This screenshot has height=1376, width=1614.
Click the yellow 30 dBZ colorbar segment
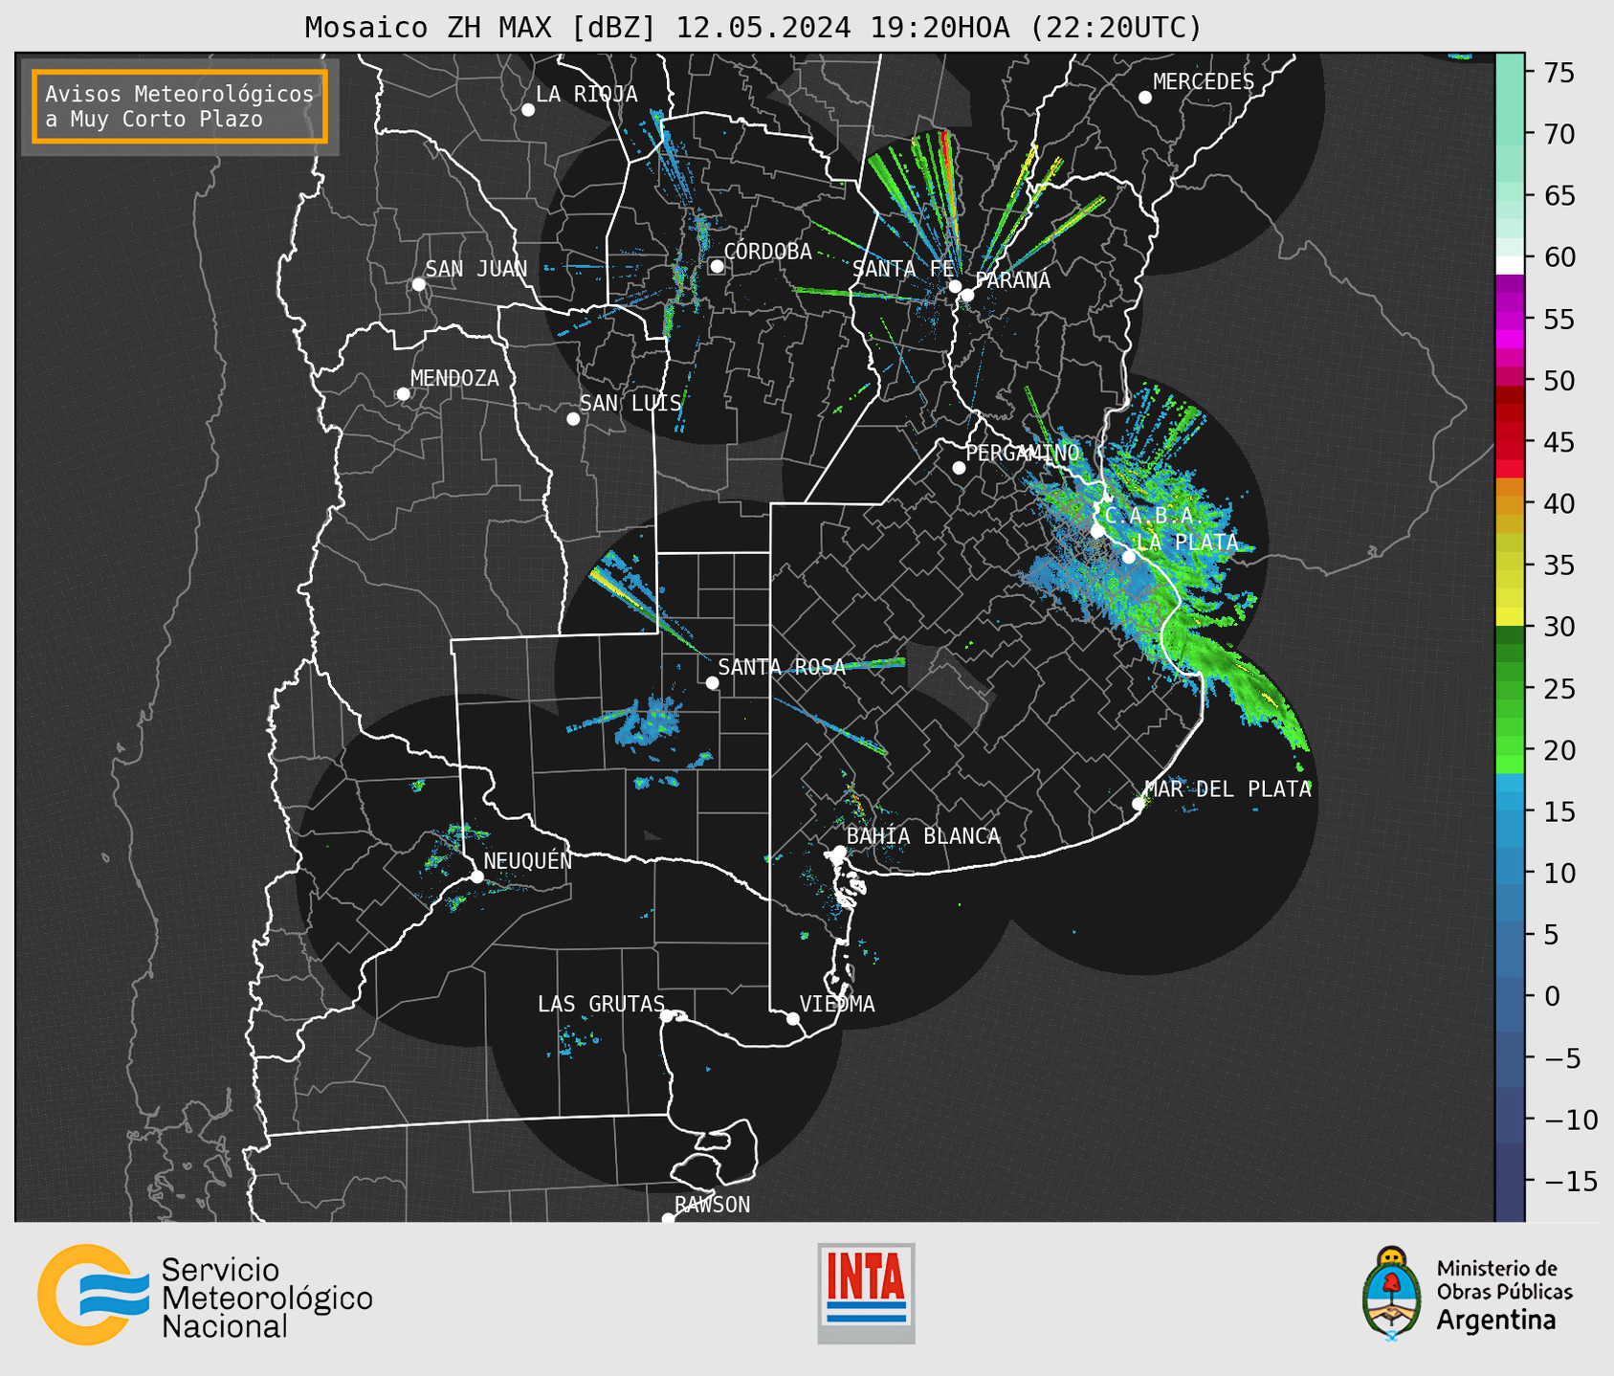click(1510, 617)
